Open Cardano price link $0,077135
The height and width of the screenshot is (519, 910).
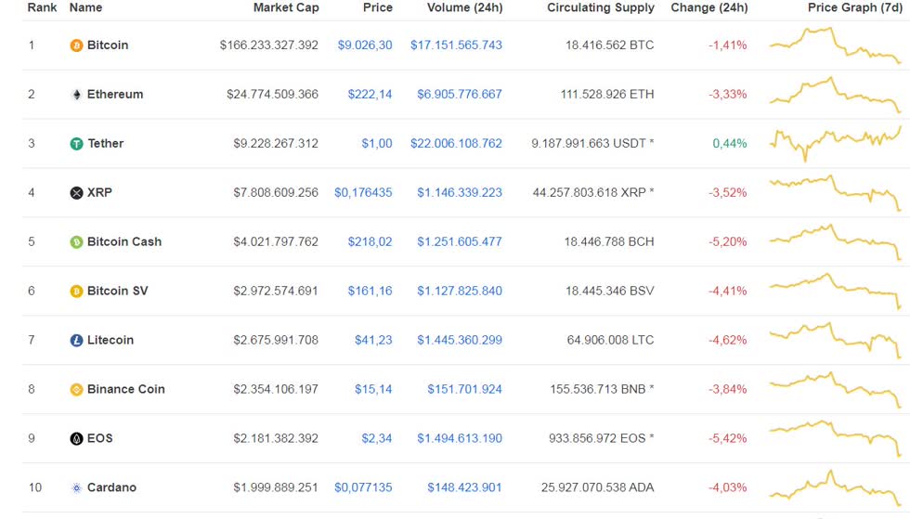coord(363,487)
